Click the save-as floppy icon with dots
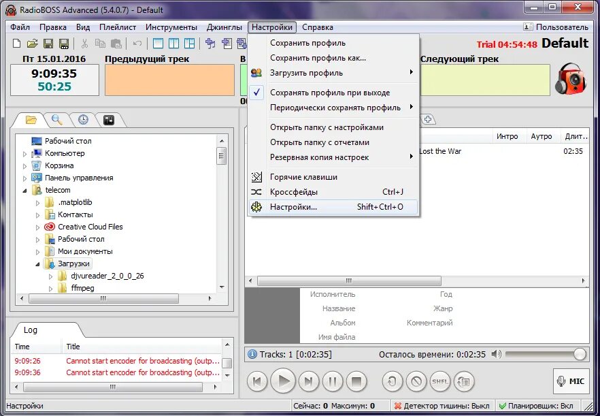The width and height of the screenshot is (600, 416). [x=64, y=44]
